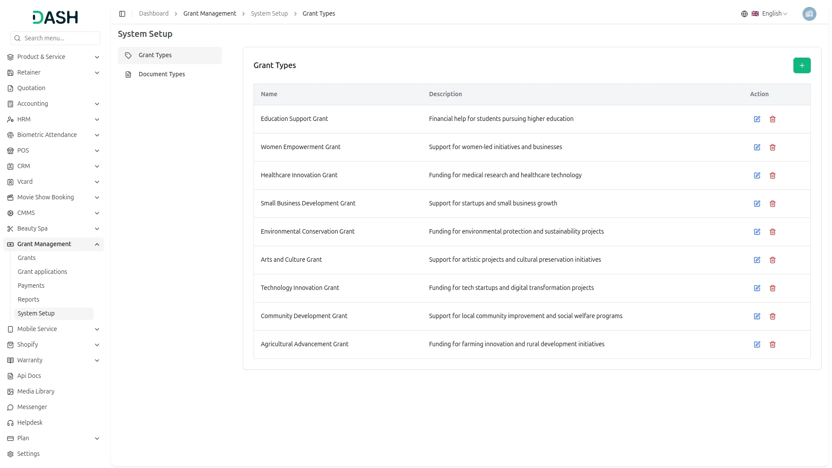
Task: Edit the Healthcare Innovation Grant row
Action: [x=757, y=175]
